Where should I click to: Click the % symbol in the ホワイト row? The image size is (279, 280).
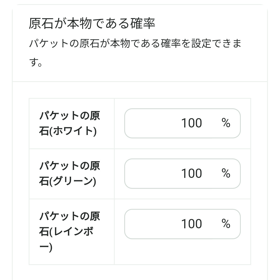pyautogui.click(x=226, y=123)
